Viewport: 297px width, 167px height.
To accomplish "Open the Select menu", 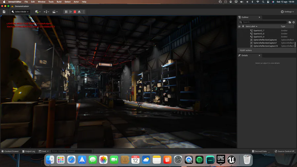I will [67, 2].
